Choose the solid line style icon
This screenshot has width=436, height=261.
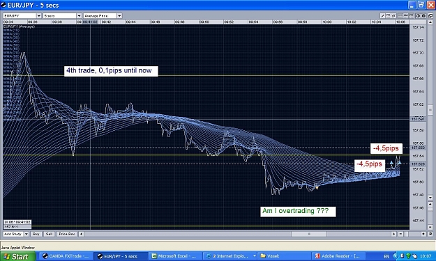click(x=400, y=16)
